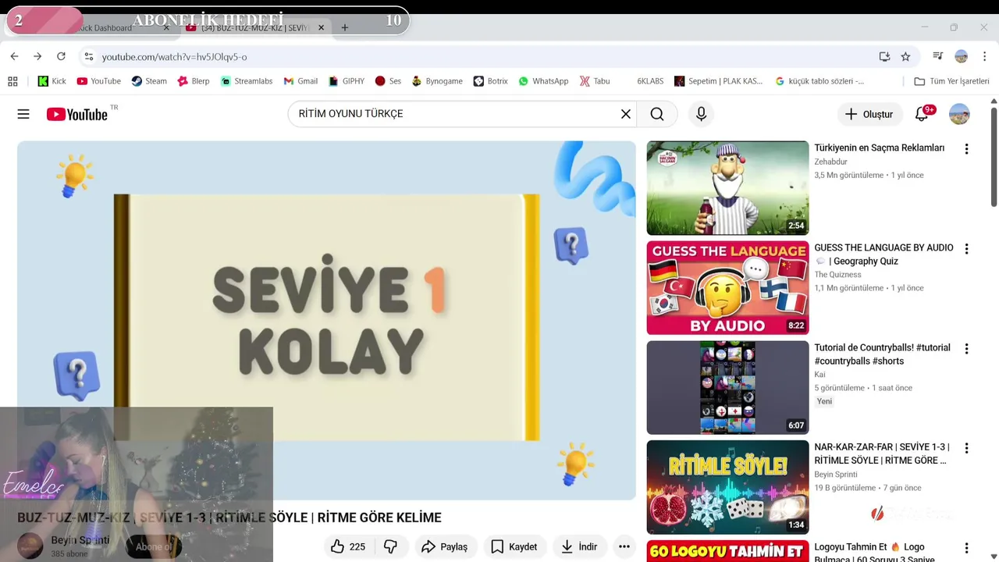Open the Bynogame bookmark
This screenshot has height=562, width=999.
tap(437, 81)
